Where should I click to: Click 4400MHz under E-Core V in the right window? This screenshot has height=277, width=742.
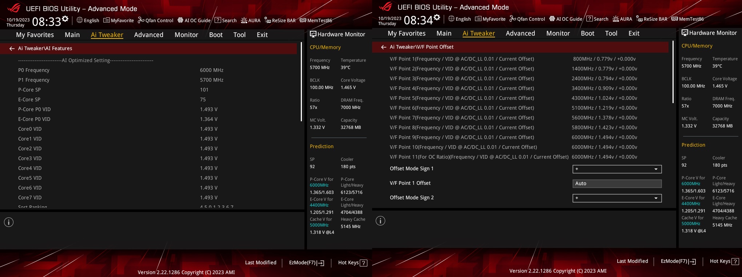691,204
